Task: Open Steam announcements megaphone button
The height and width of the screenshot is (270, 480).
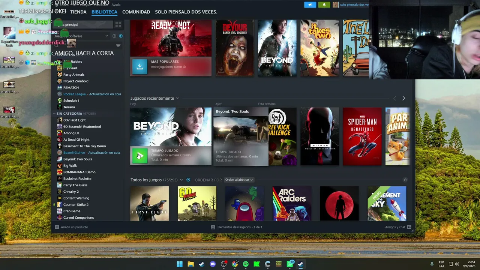Action: coord(310,4)
